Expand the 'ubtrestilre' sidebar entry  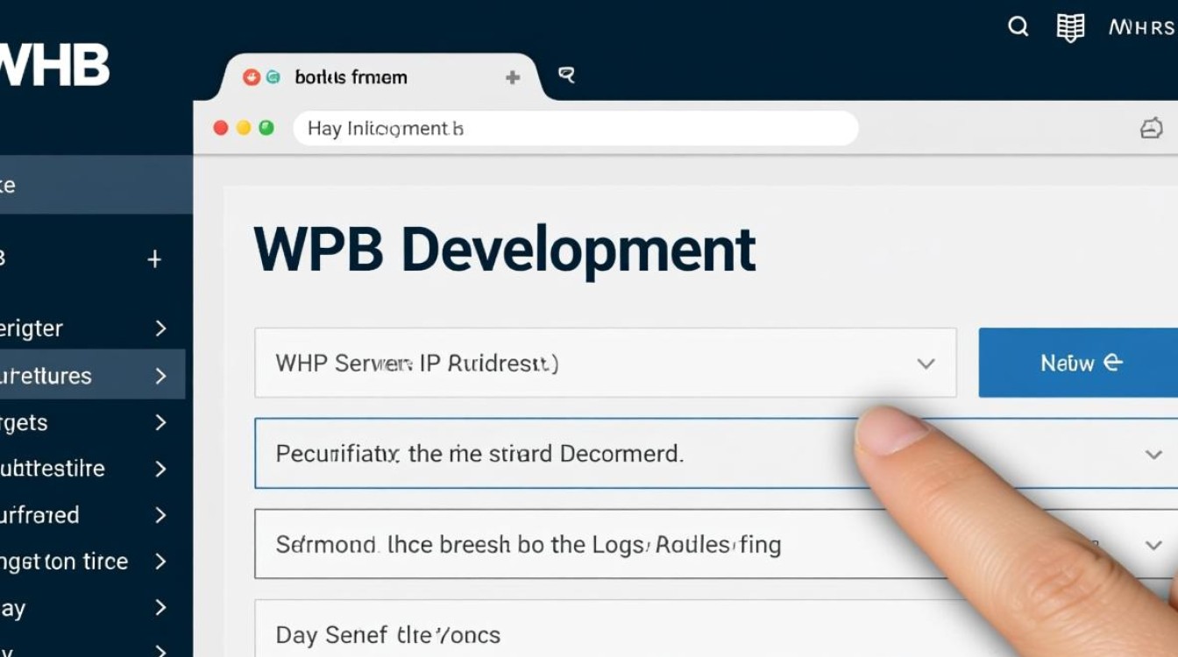pos(161,469)
